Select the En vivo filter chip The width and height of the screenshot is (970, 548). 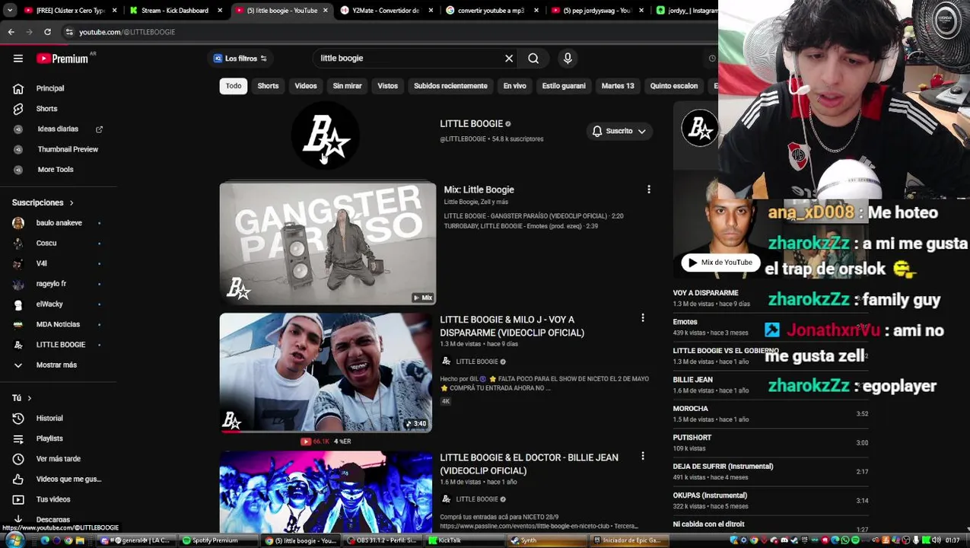click(515, 86)
